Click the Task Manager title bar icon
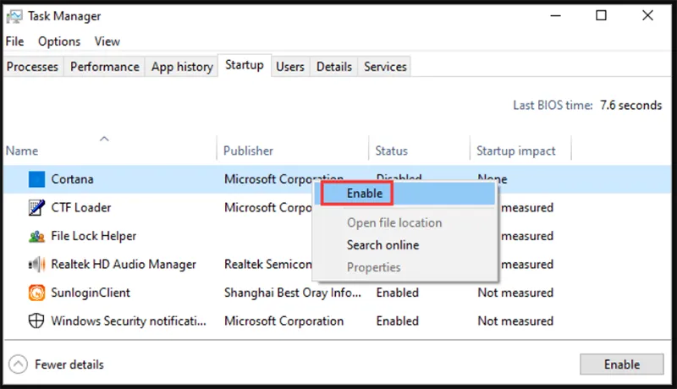677x389 pixels. pyautogui.click(x=14, y=16)
